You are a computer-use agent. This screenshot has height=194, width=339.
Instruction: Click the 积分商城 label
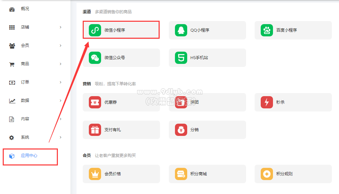(198, 174)
